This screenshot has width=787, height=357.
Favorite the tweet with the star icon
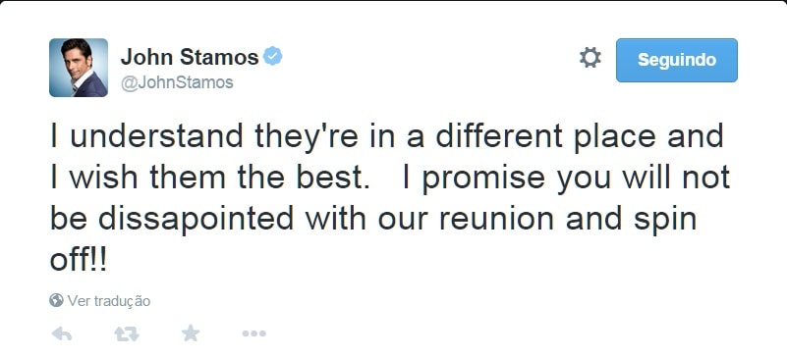point(191,332)
